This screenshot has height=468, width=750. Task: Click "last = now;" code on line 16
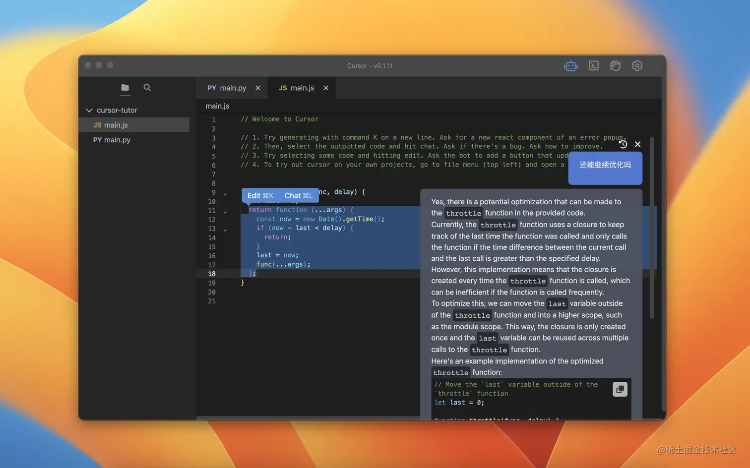277,255
